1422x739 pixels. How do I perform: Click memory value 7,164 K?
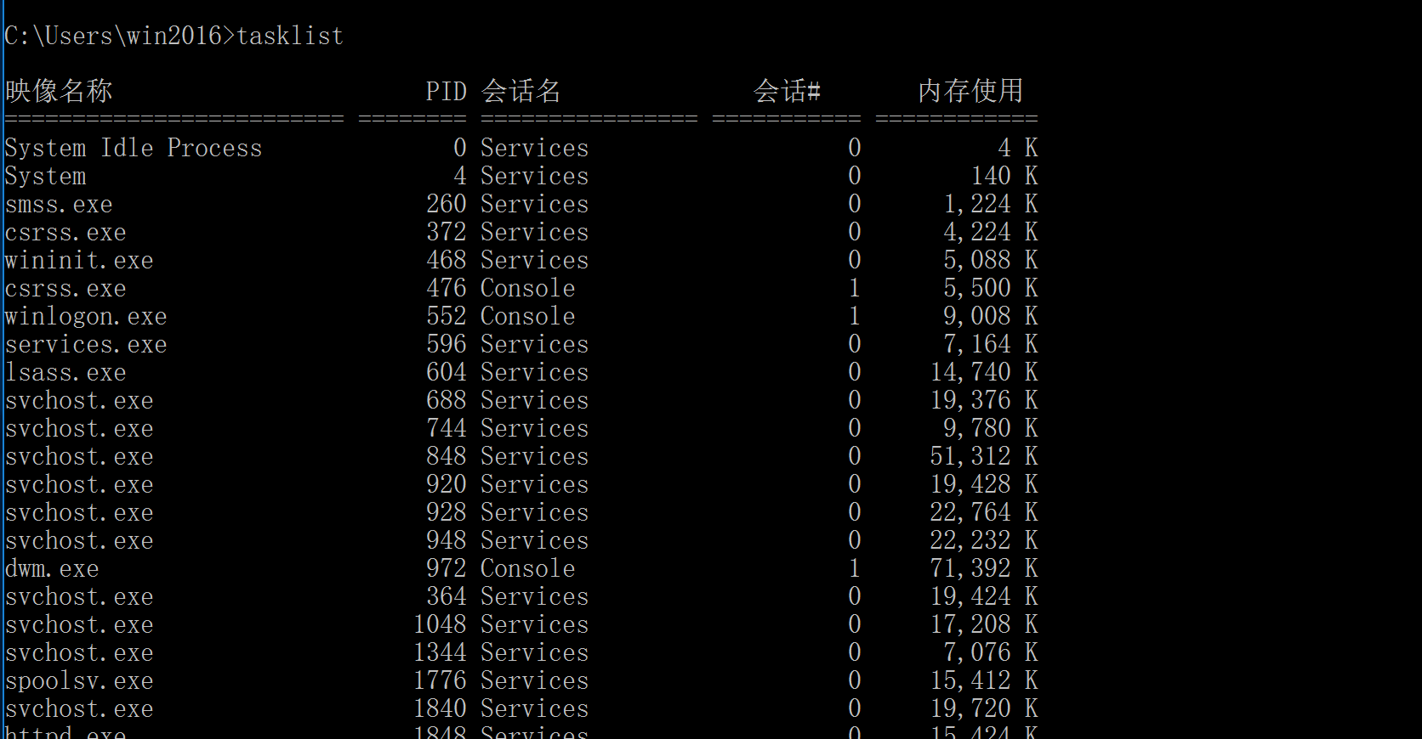pyautogui.click(x=991, y=344)
